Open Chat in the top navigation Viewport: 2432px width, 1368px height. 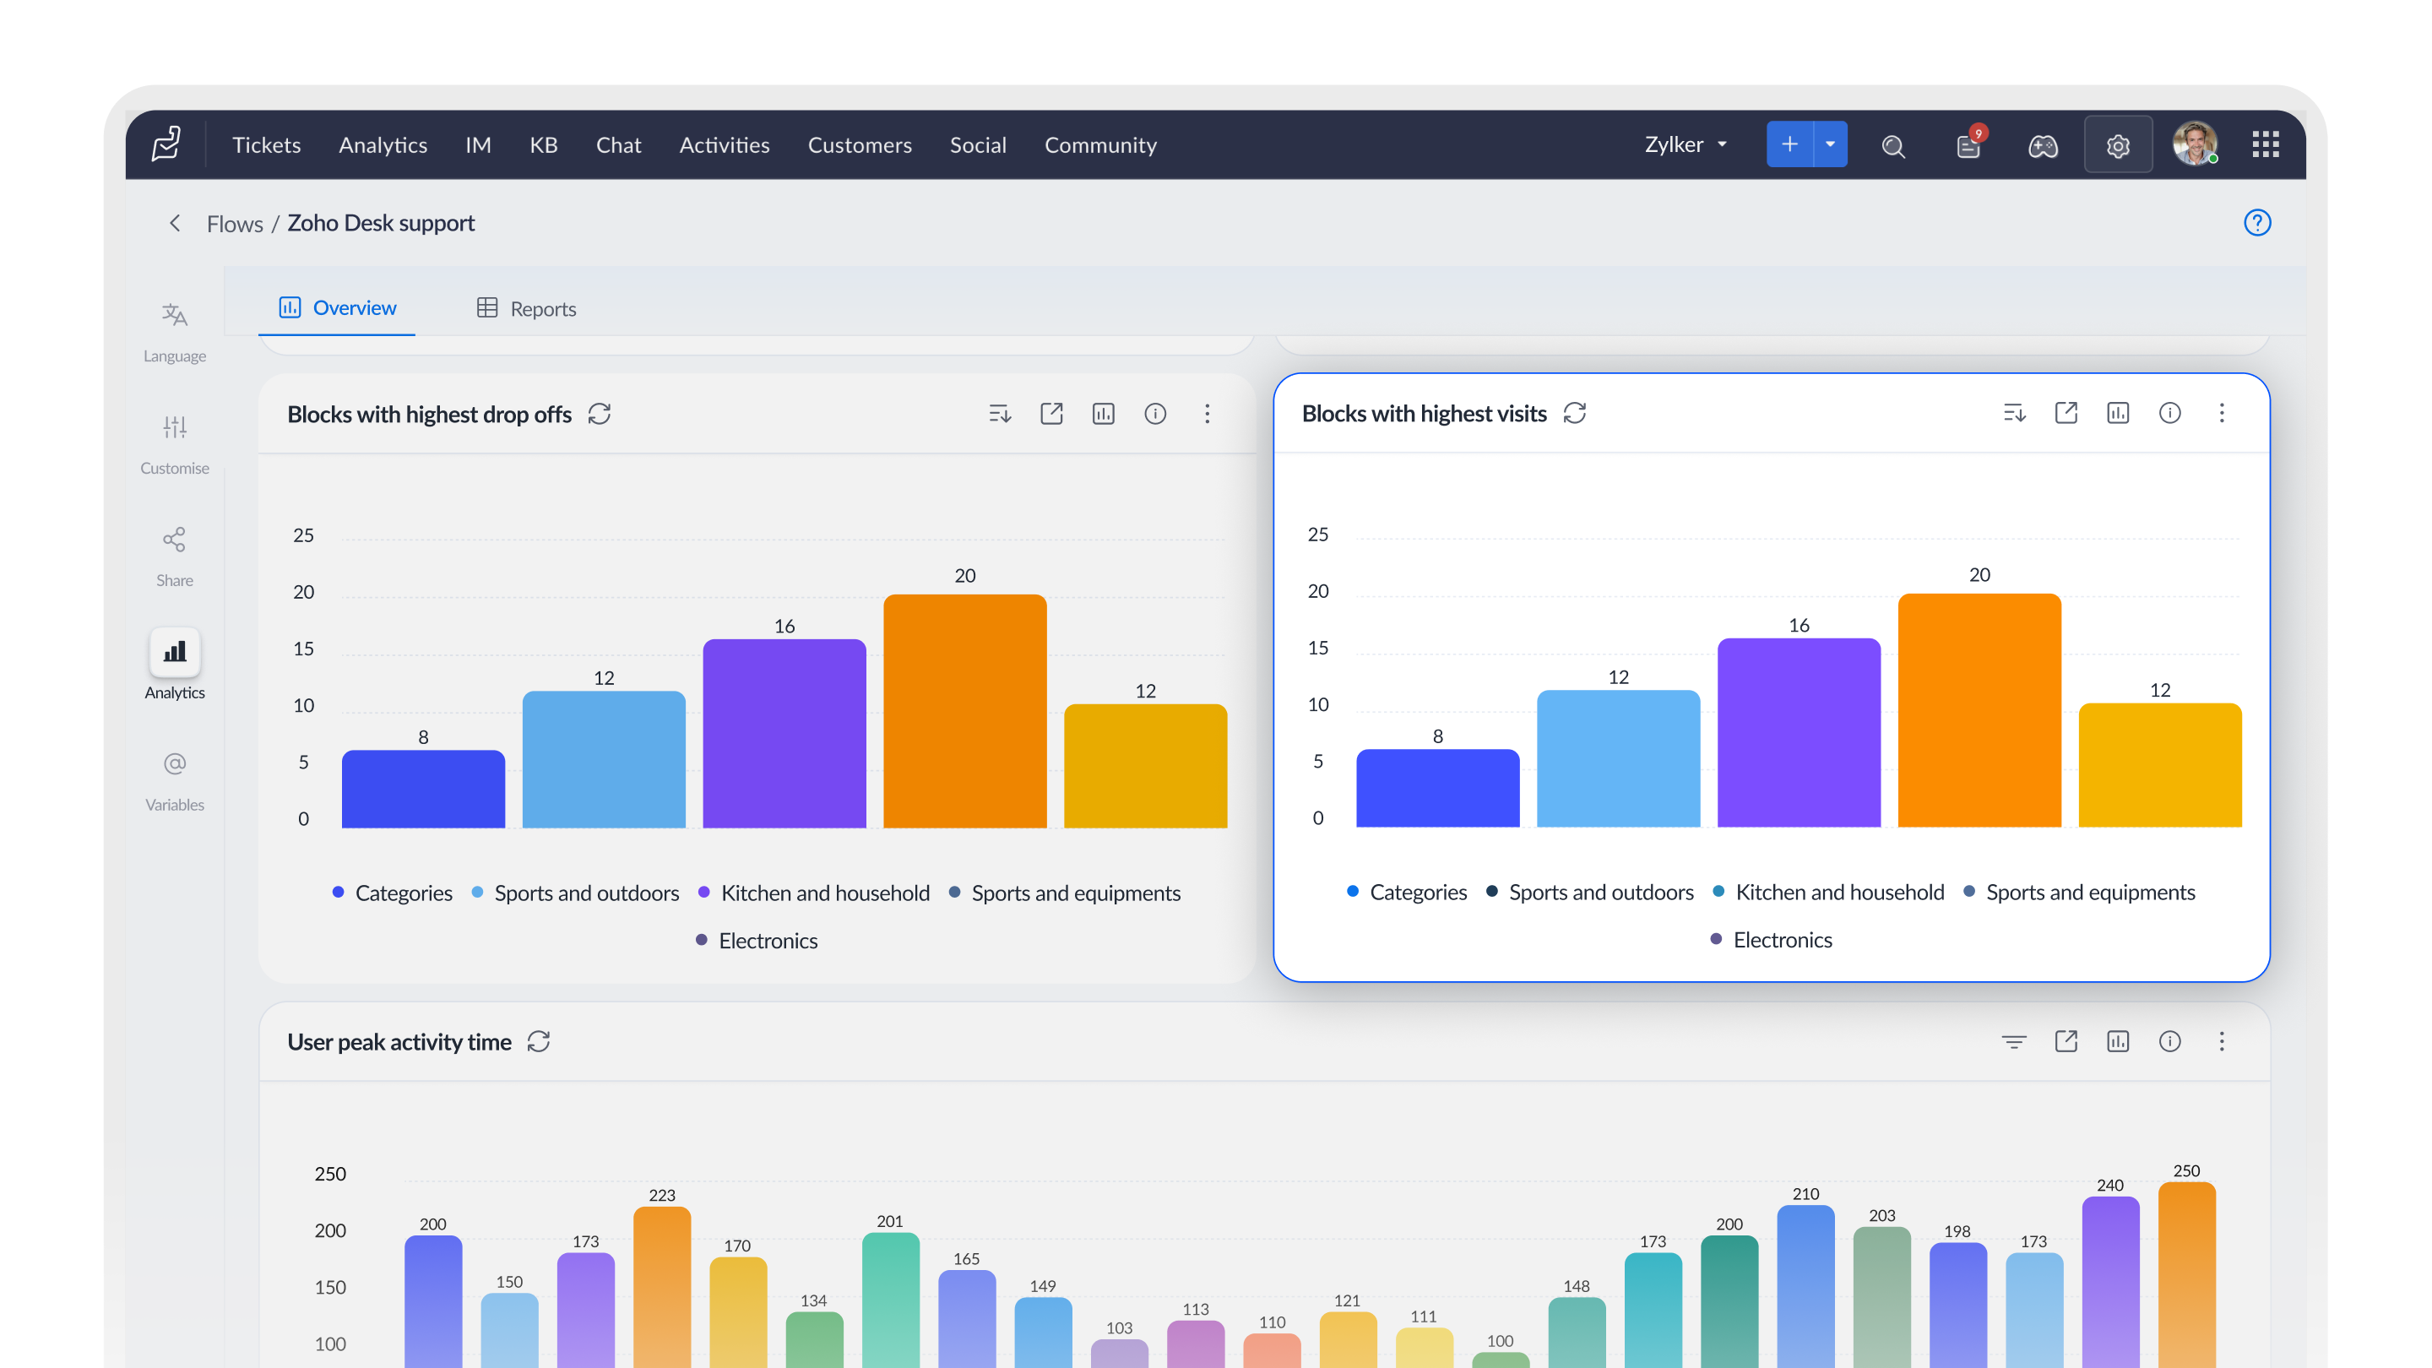[x=618, y=144]
